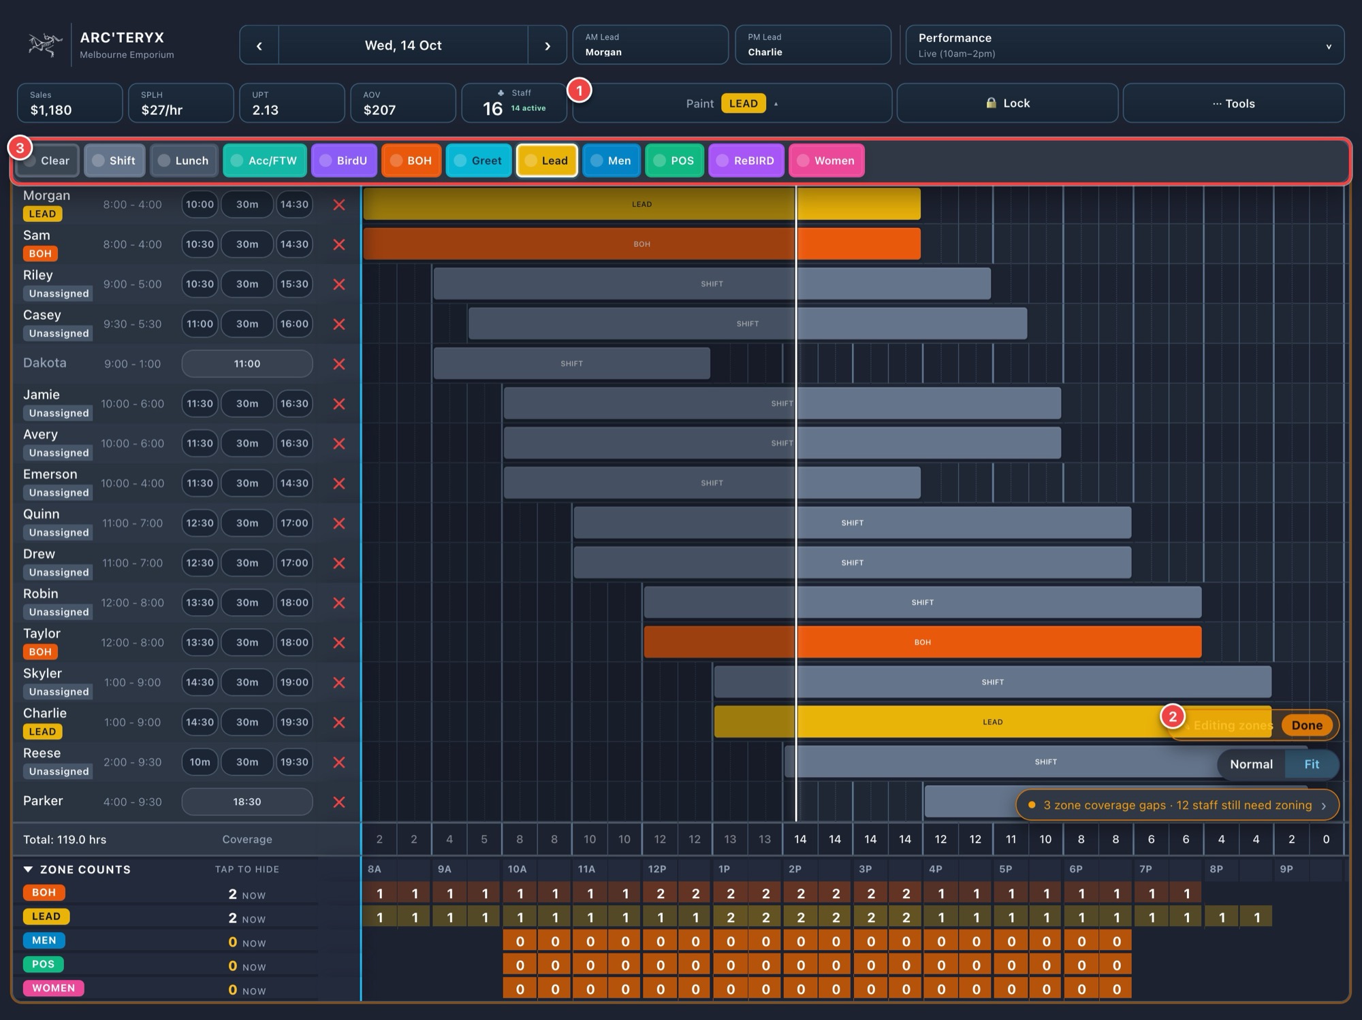Delete Casey's row using the red X
The height and width of the screenshot is (1020, 1362).
(338, 324)
